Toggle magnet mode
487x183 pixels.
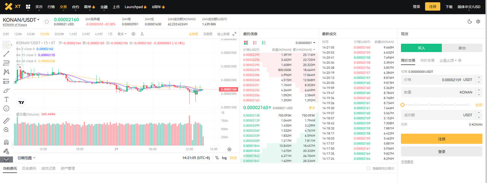point(6,142)
